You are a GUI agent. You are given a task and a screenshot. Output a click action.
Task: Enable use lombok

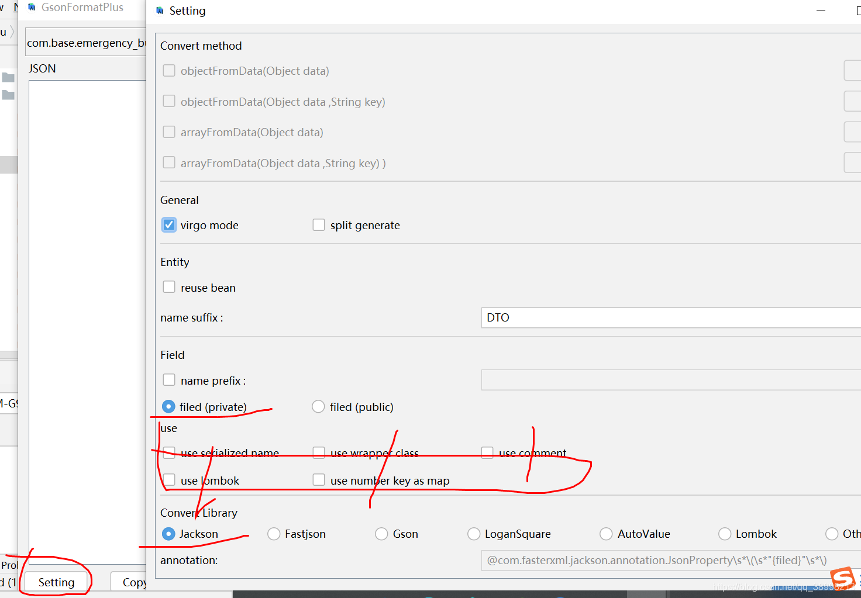tap(169, 479)
